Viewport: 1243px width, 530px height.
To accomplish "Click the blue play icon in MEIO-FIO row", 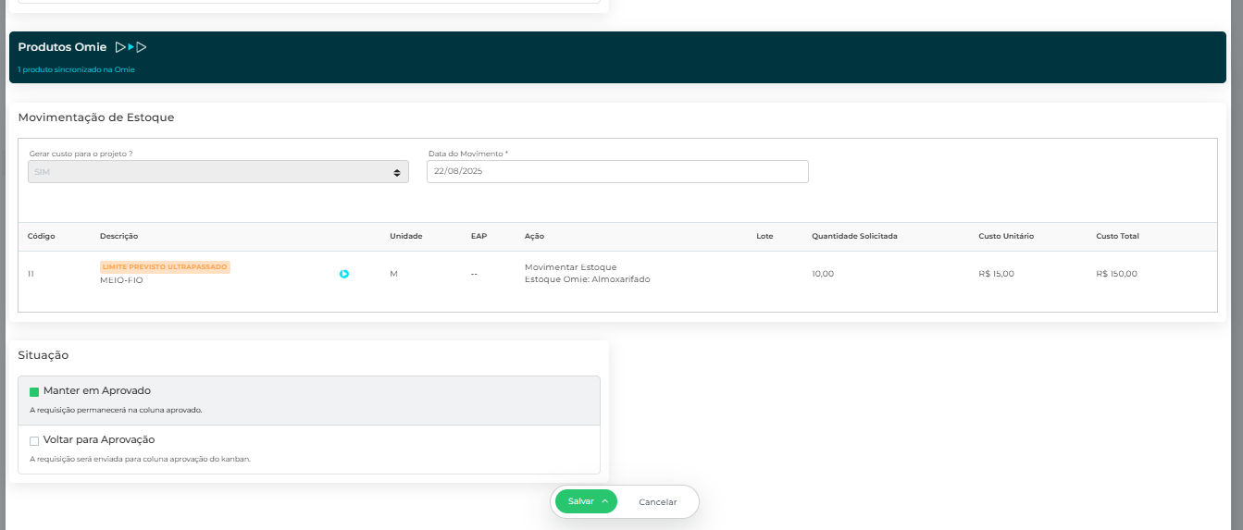I will (x=344, y=274).
